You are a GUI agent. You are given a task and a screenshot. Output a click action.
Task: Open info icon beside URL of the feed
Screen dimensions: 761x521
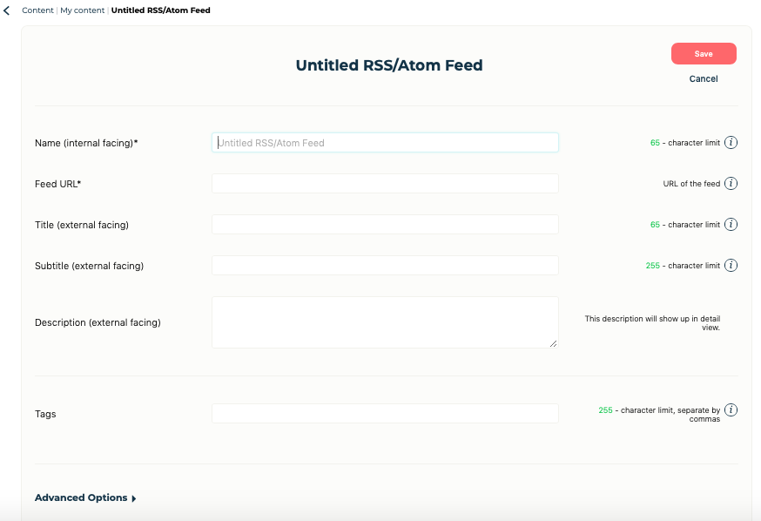click(731, 184)
